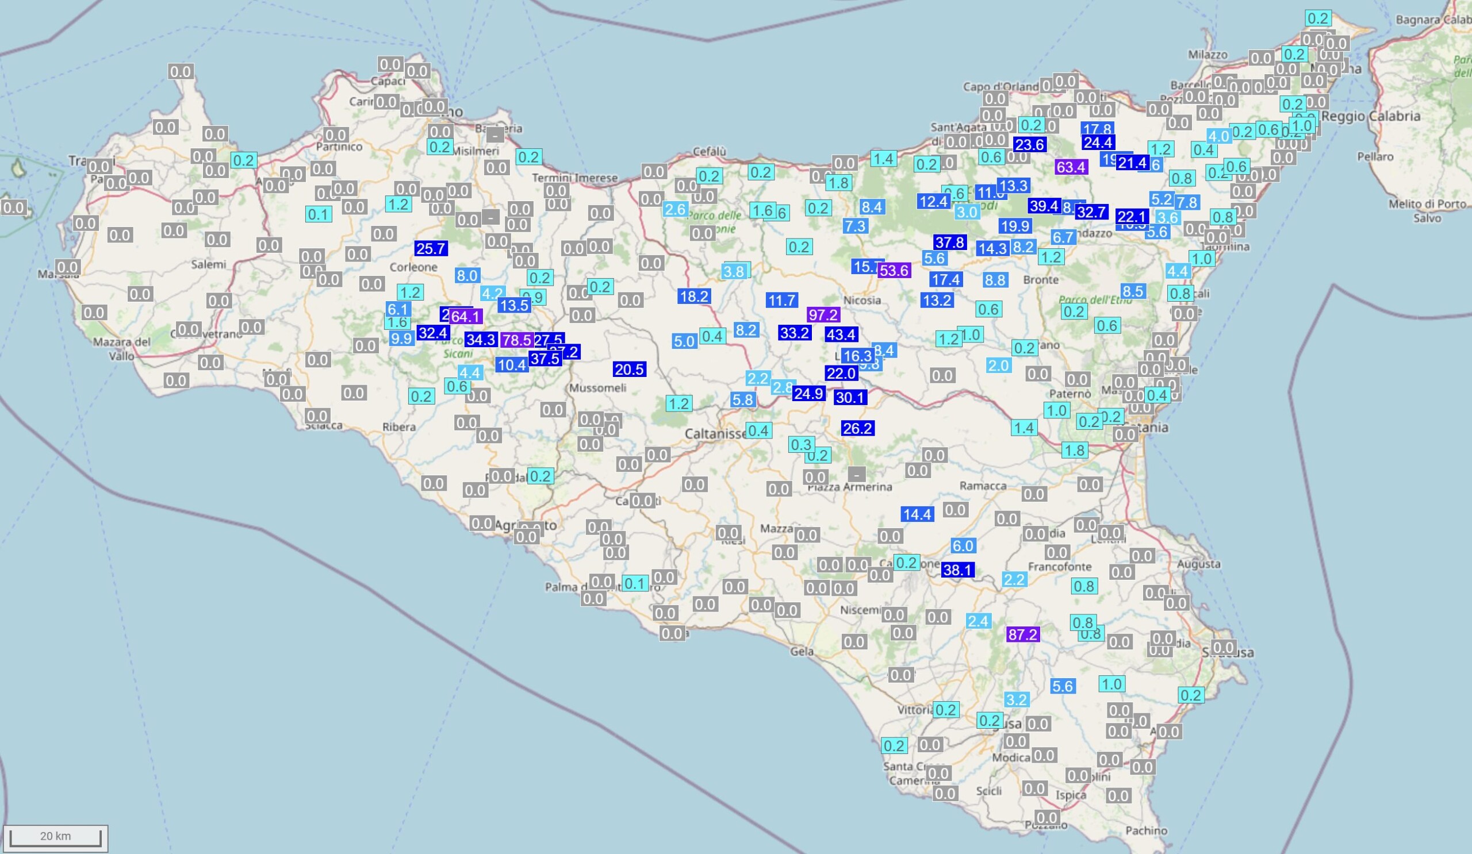
Task: Click the 8.5 marker near Etna
Action: tap(1133, 291)
